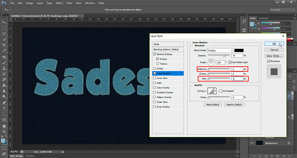Open the Image menu

pos(29,3)
